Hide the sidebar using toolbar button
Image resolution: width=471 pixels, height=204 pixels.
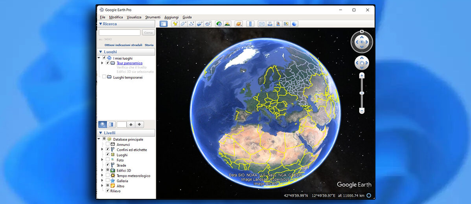pyautogui.click(x=164, y=24)
